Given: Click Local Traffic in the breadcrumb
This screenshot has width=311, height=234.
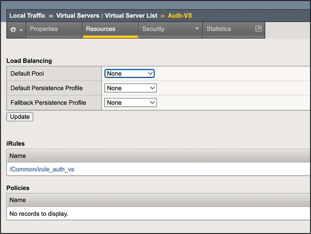Looking at the screenshot, I should point(27,16).
